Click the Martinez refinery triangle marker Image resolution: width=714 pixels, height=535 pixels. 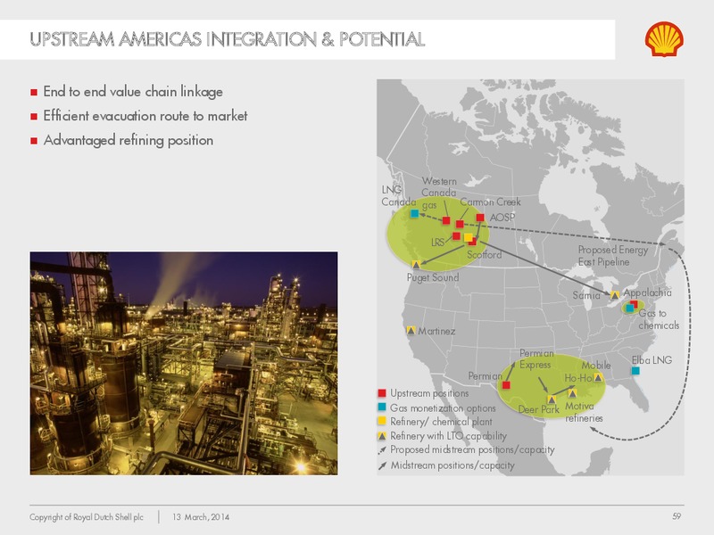411,330
